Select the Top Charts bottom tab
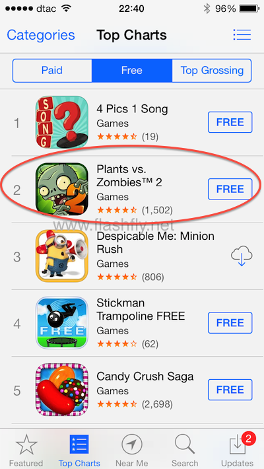The image size is (264, 469). click(x=79, y=450)
